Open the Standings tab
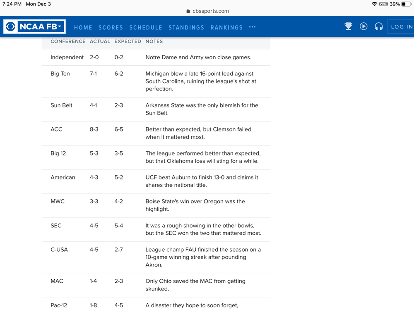This screenshot has width=414, height=310. (x=186, y=27)
